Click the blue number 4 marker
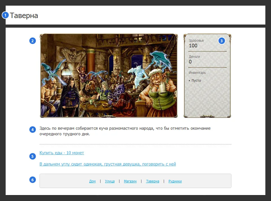The width and height of the screenshot is (271, 201). tap(32, 130)
